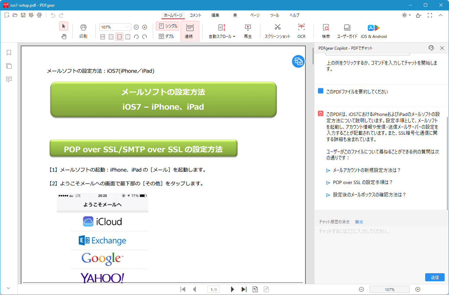Go to the last page

coord(244,289)
